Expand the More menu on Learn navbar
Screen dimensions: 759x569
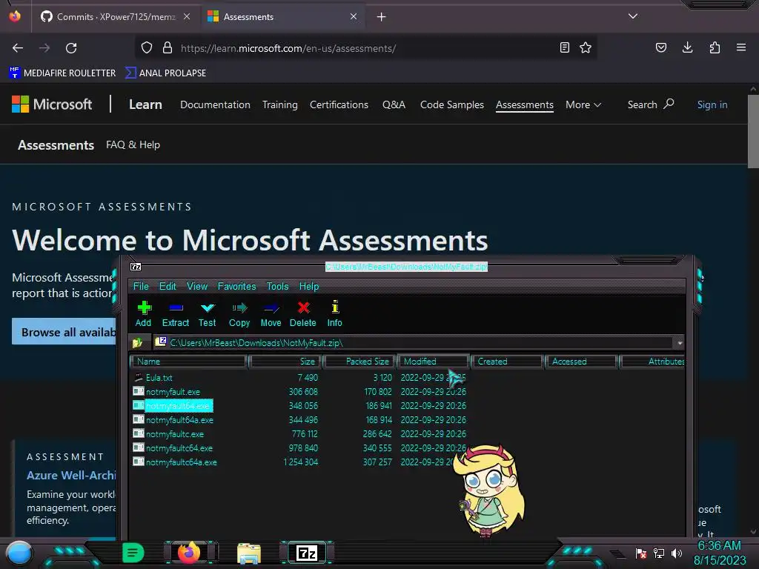(x=583, y=104)
